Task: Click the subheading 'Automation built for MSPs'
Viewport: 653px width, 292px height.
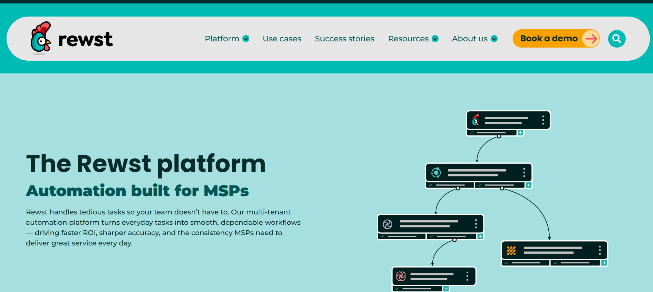Action: point(137,191)
